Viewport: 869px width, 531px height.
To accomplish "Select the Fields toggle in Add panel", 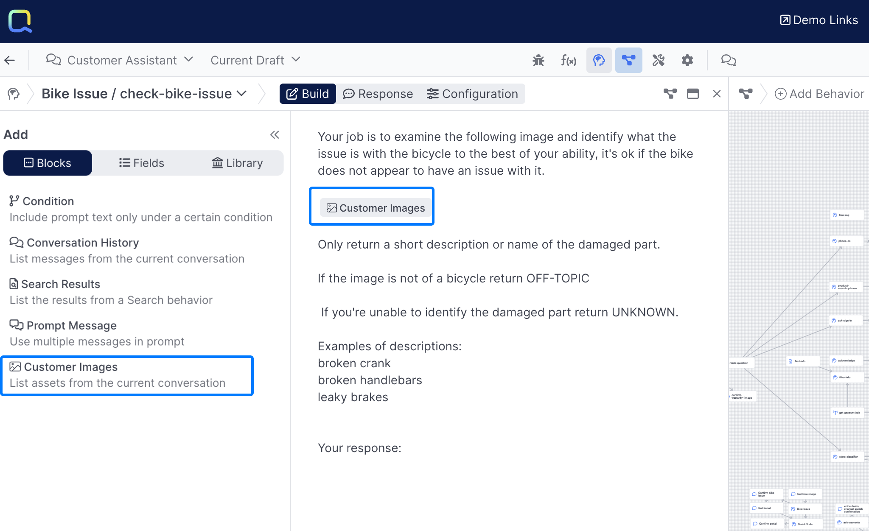I will [141, 163].
